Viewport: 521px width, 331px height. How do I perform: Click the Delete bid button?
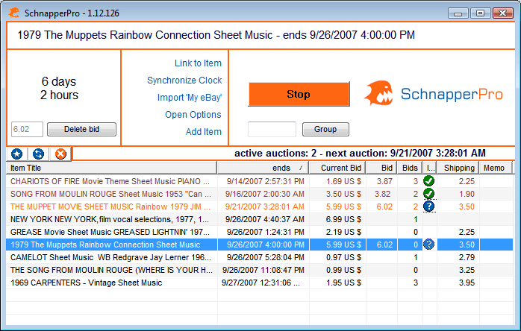pyautogui.click(x=82, y=129)
